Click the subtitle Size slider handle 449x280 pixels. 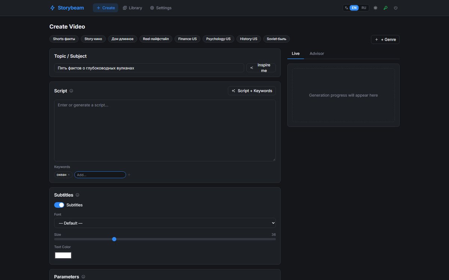point(114,239)
